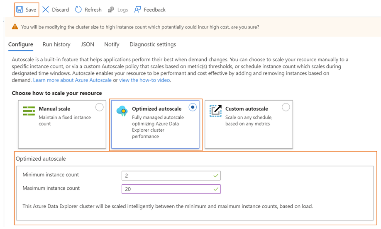The height and width of the screenshot is (229, 381).
Task: Open the Diagnostic settings tab
Action: (x=153, y=44)
